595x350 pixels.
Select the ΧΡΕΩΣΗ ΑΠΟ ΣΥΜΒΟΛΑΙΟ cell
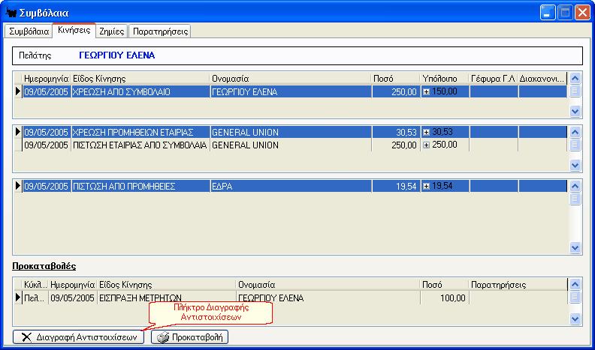140,91
